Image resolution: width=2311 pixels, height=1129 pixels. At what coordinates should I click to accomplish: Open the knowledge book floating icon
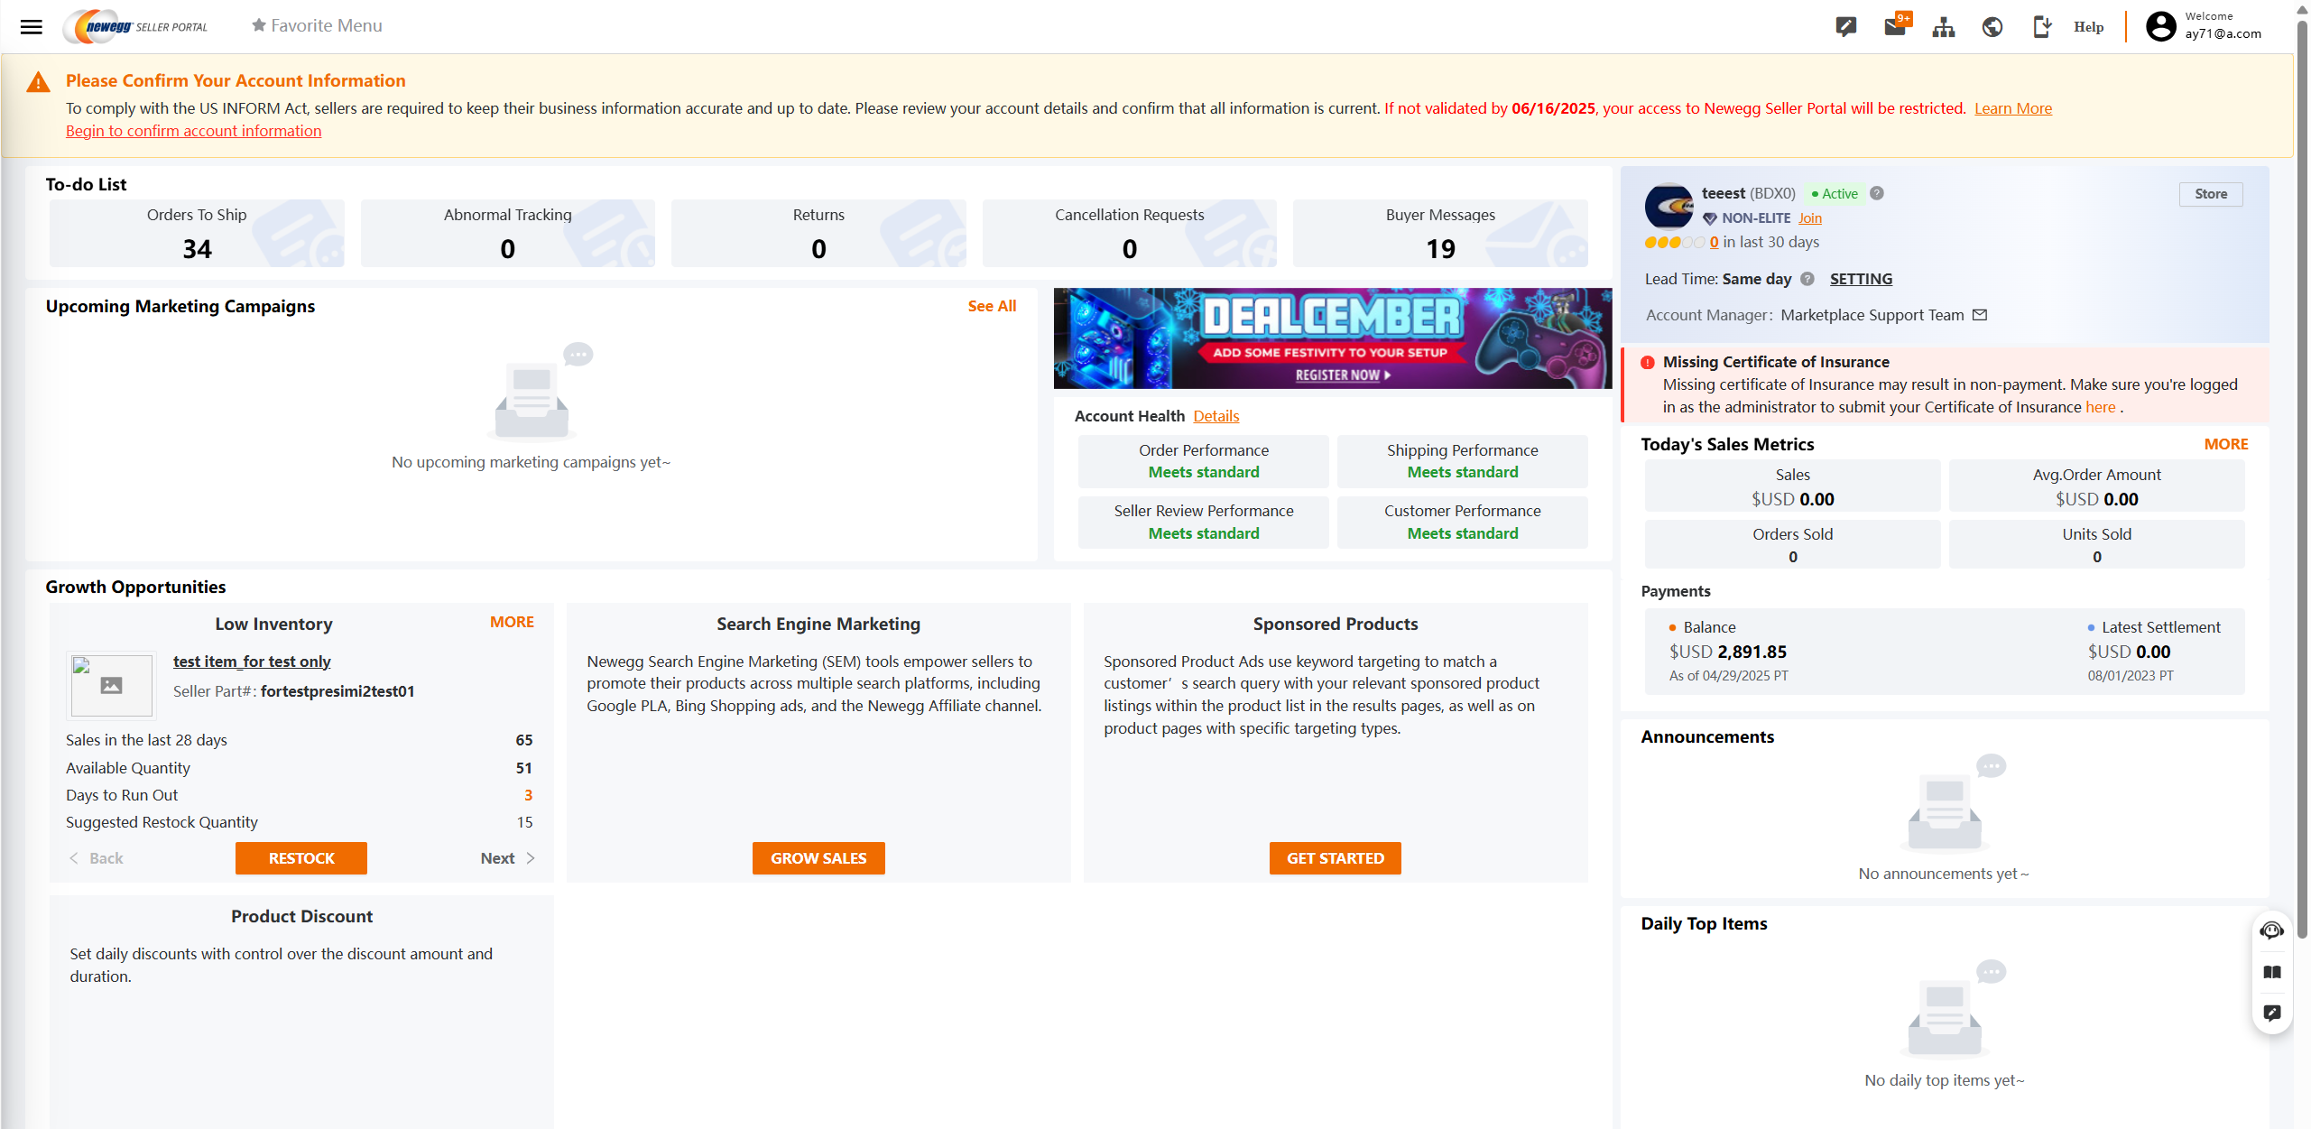[x=2271, y=973]
